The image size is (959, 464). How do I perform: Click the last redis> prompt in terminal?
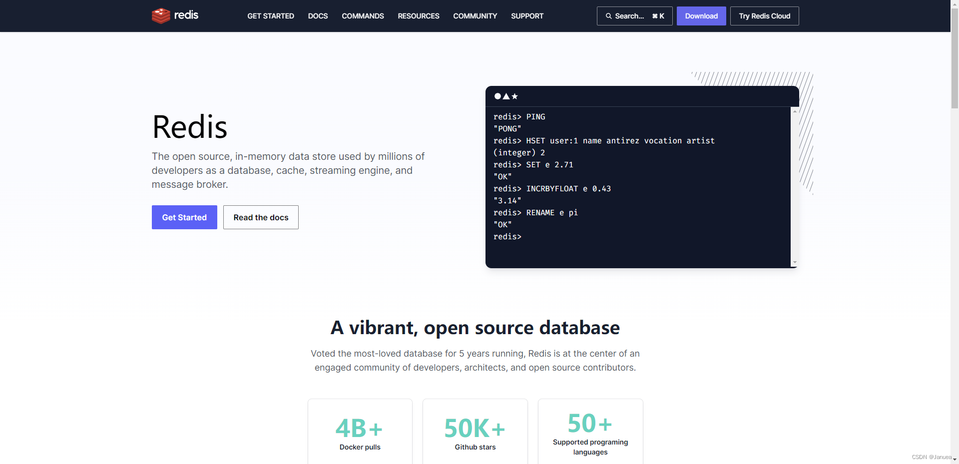click(507, 237)
